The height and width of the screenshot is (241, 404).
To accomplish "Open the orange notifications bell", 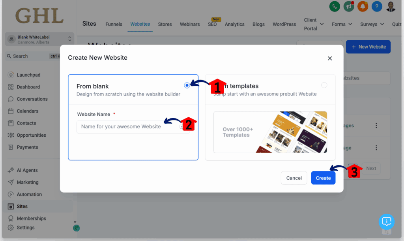I will 363,6.
